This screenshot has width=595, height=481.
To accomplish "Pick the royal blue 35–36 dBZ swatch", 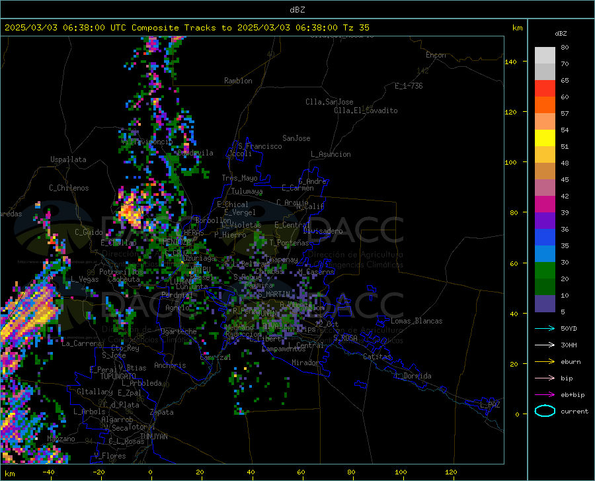I will pyautogui.click(x=545, y=238).
